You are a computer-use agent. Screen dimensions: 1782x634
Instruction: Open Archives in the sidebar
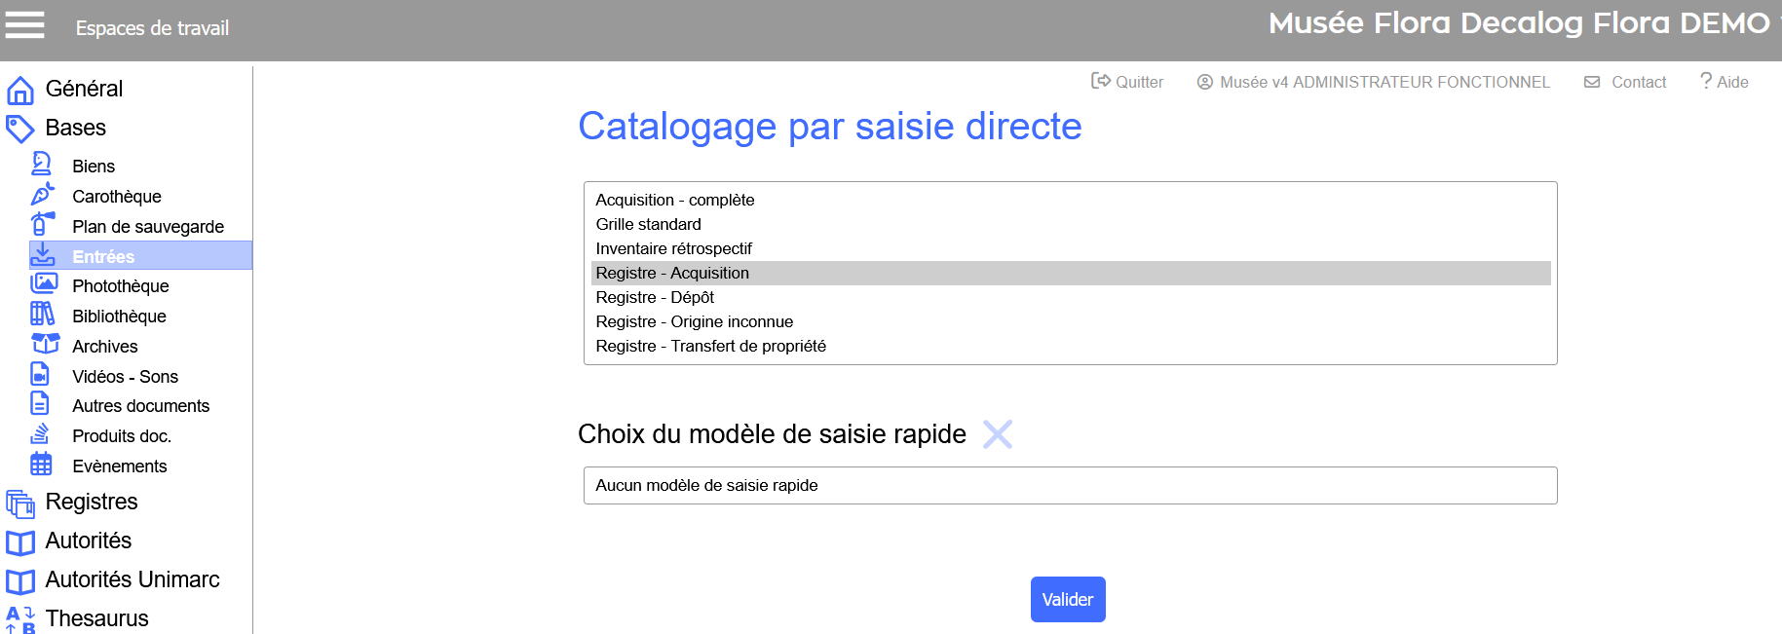(105, 347)
